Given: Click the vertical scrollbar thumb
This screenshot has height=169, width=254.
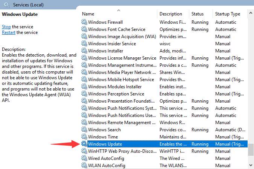Looking at the screenshot, I should pos(251,150).
